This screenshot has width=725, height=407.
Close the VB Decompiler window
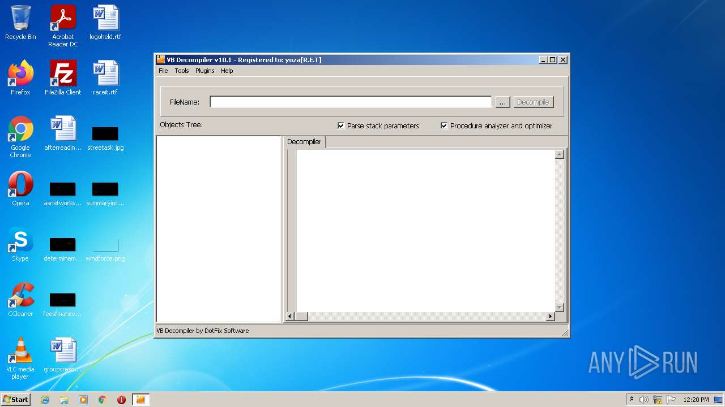[563, 59]
